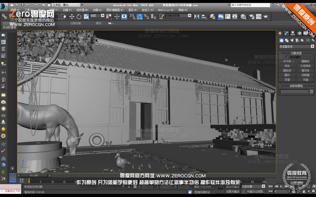The width and height of the screenshot is (316, 197).
Task: Select the Cameras category icon
Action: (x=297, y=40)
